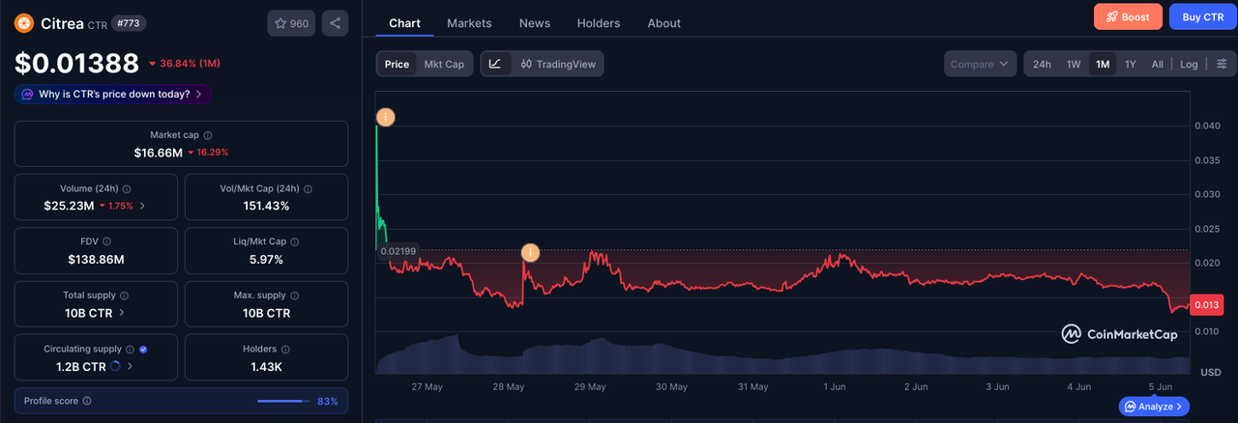Set chart range to 24h

[1042, 64]
